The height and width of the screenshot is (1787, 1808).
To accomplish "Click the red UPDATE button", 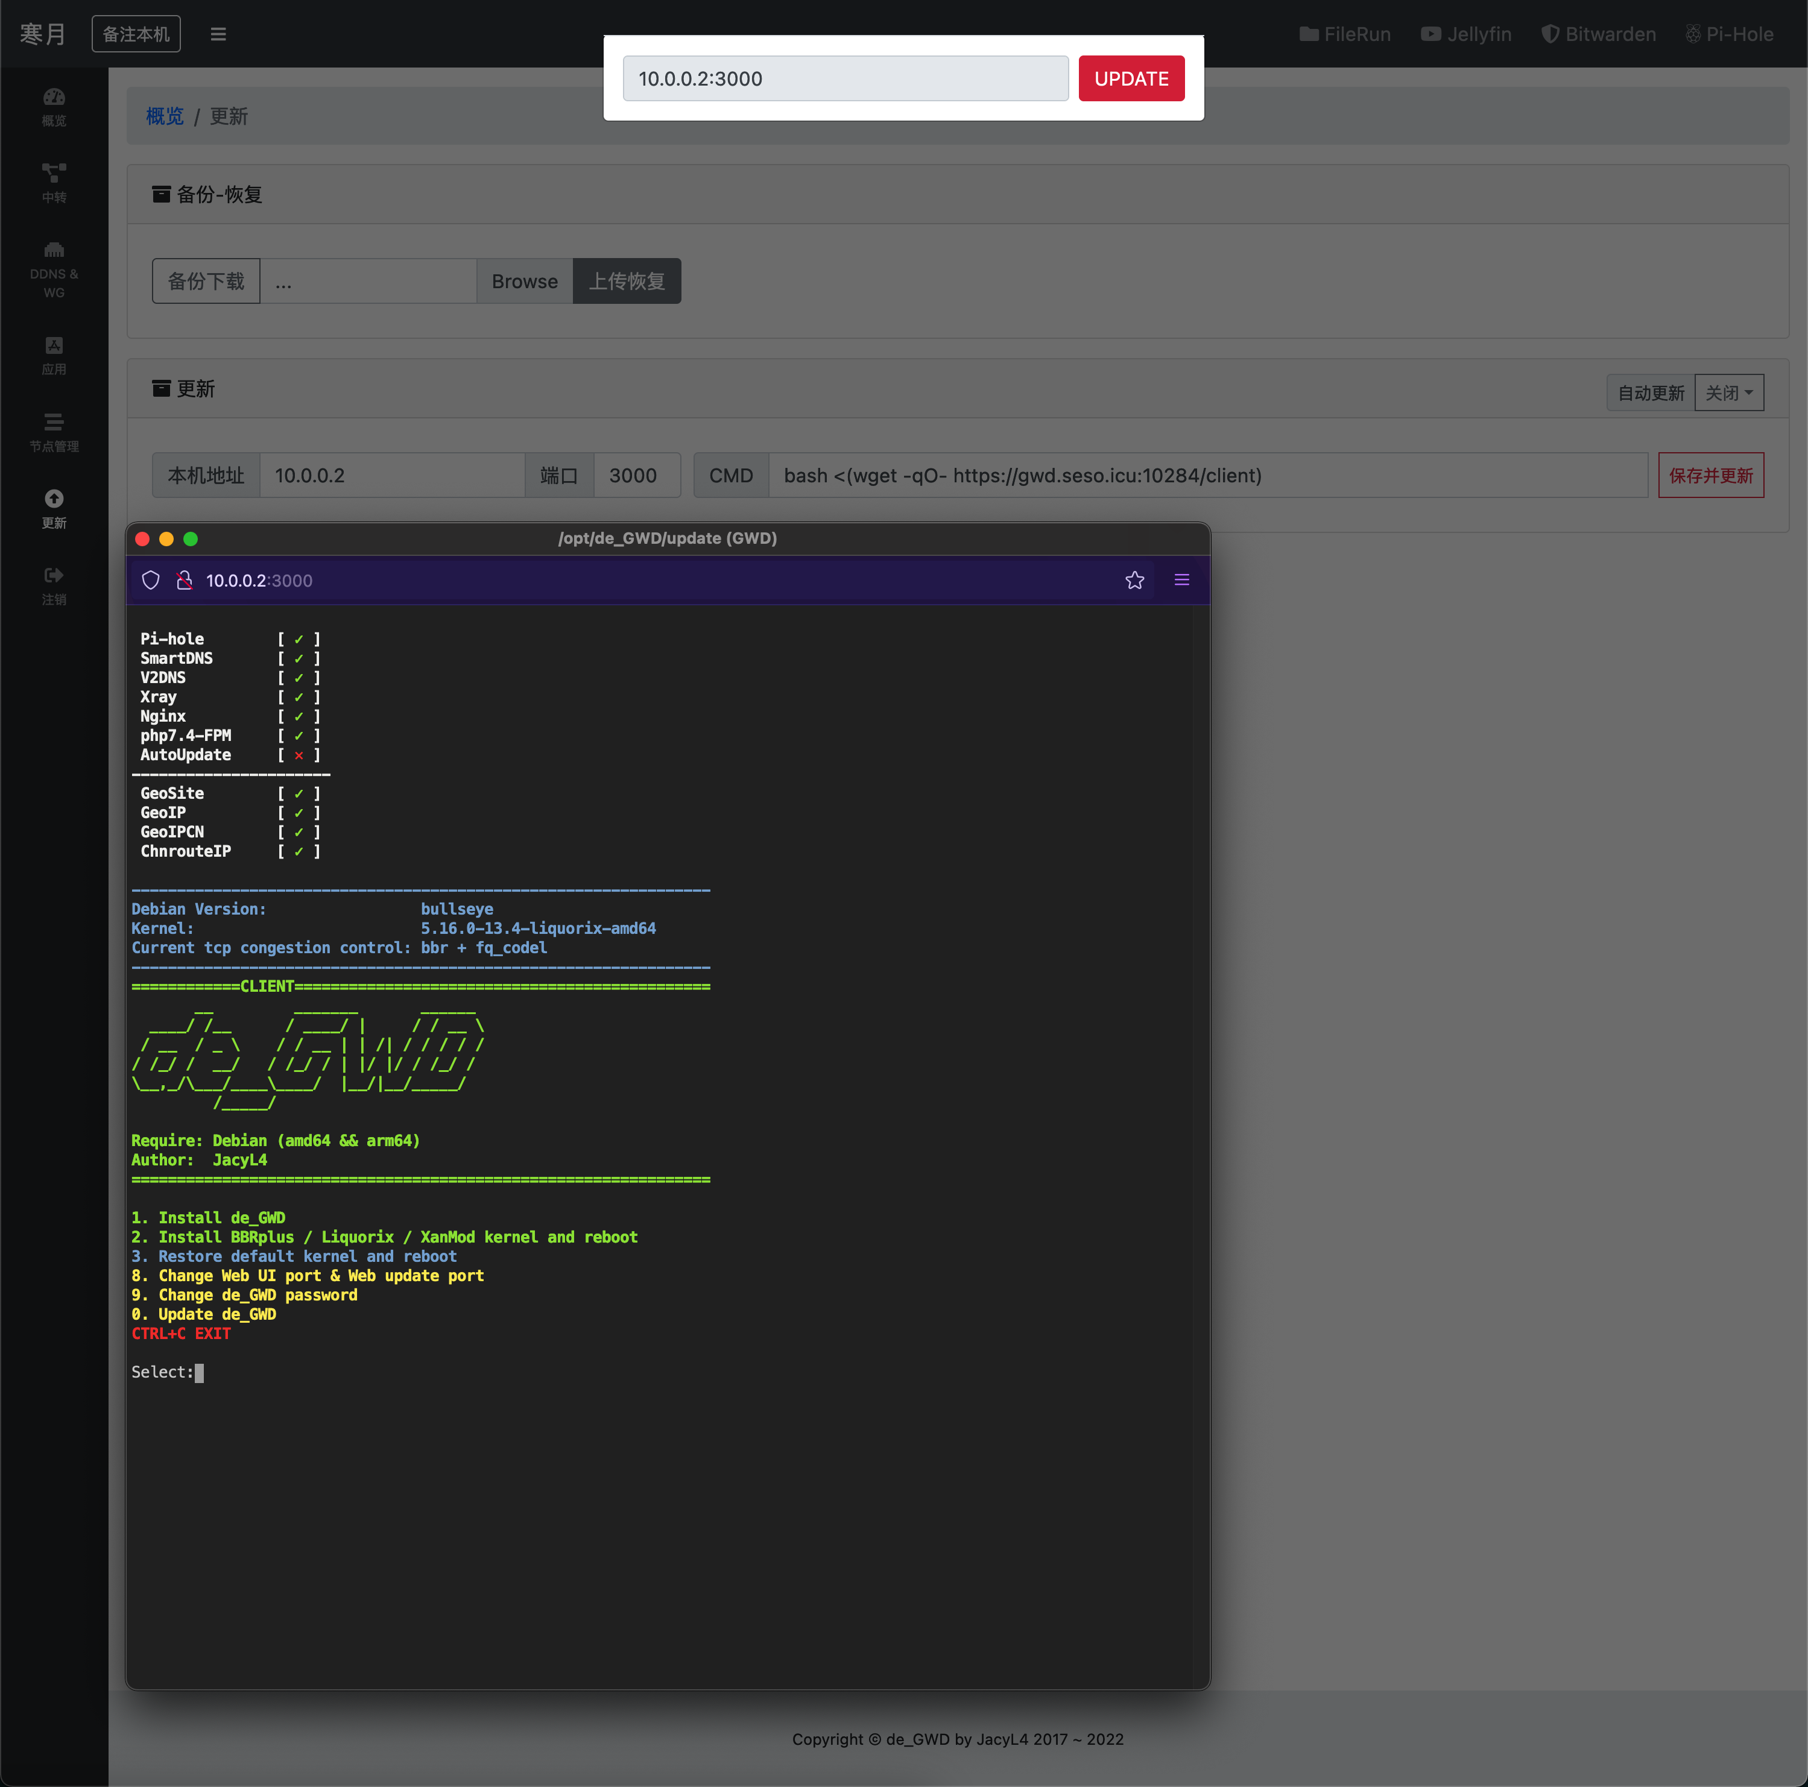I will (1131, 78).
